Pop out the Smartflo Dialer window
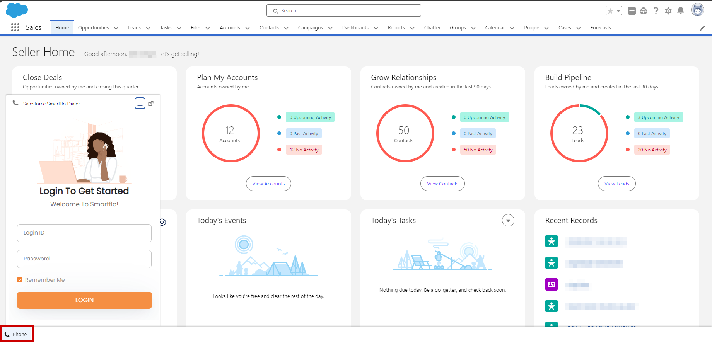712x342 pixels. pyautogui.click(x=151, y=103)
